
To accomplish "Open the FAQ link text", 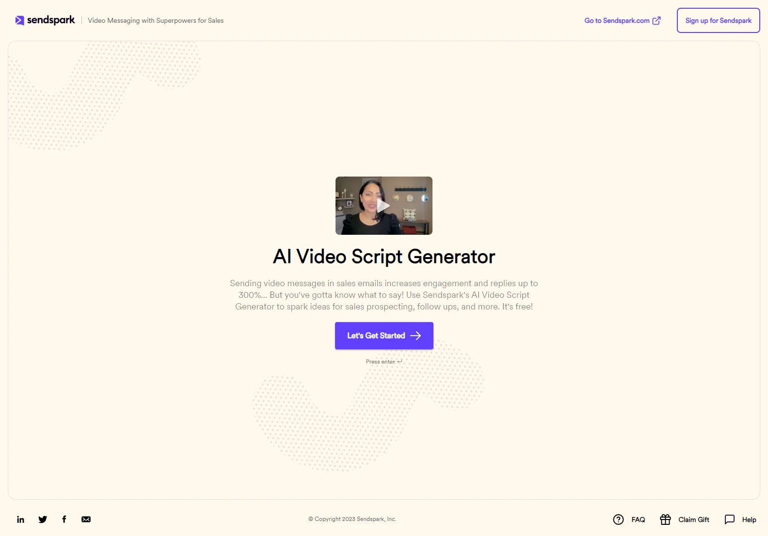I will pyautogui.click(x=638, y=520).
